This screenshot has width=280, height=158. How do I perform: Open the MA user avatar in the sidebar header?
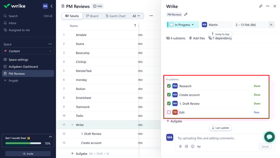pyautogui.click(x=45, y=6)
